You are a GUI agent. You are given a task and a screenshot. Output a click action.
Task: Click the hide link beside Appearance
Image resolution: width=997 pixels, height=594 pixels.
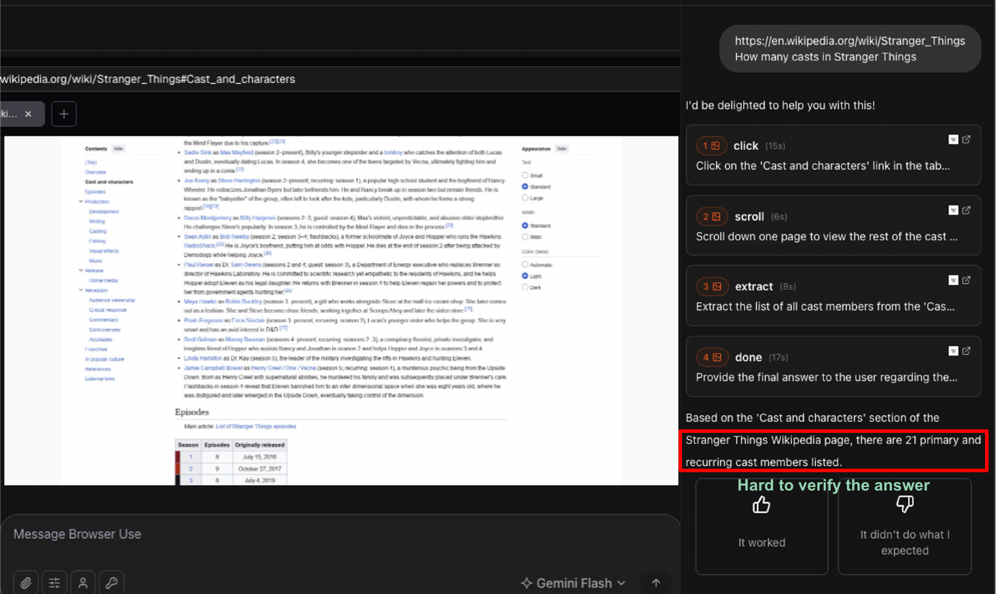click(x=562, y=148)
